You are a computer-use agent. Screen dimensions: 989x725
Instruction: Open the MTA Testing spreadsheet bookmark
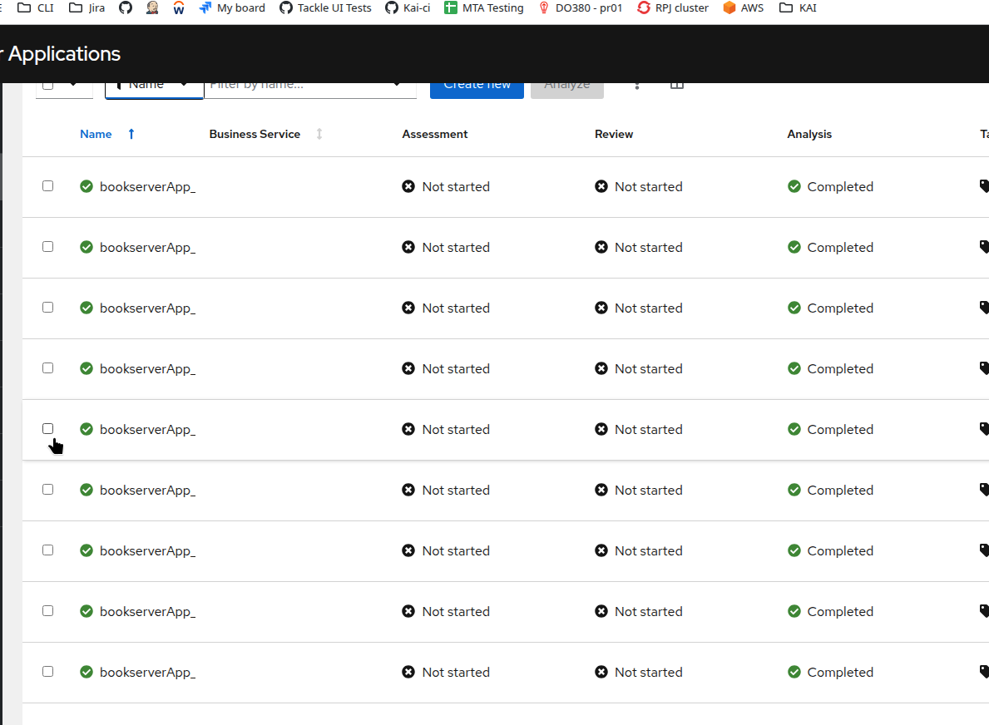[x=484, y=8]
